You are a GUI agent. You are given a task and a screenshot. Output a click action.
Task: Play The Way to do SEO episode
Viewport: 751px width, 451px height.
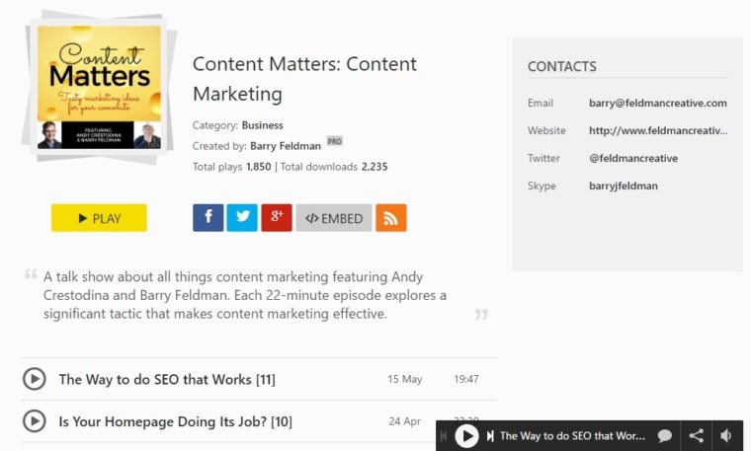point(35,379)
